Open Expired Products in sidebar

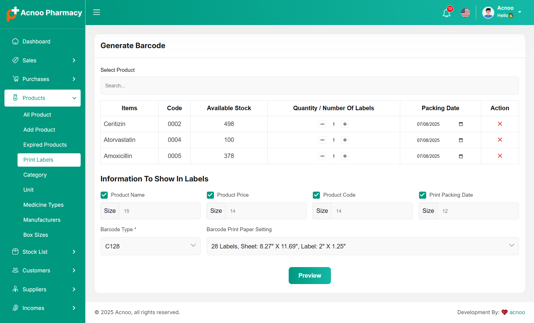pyautogui.click(x=45, y=145)
